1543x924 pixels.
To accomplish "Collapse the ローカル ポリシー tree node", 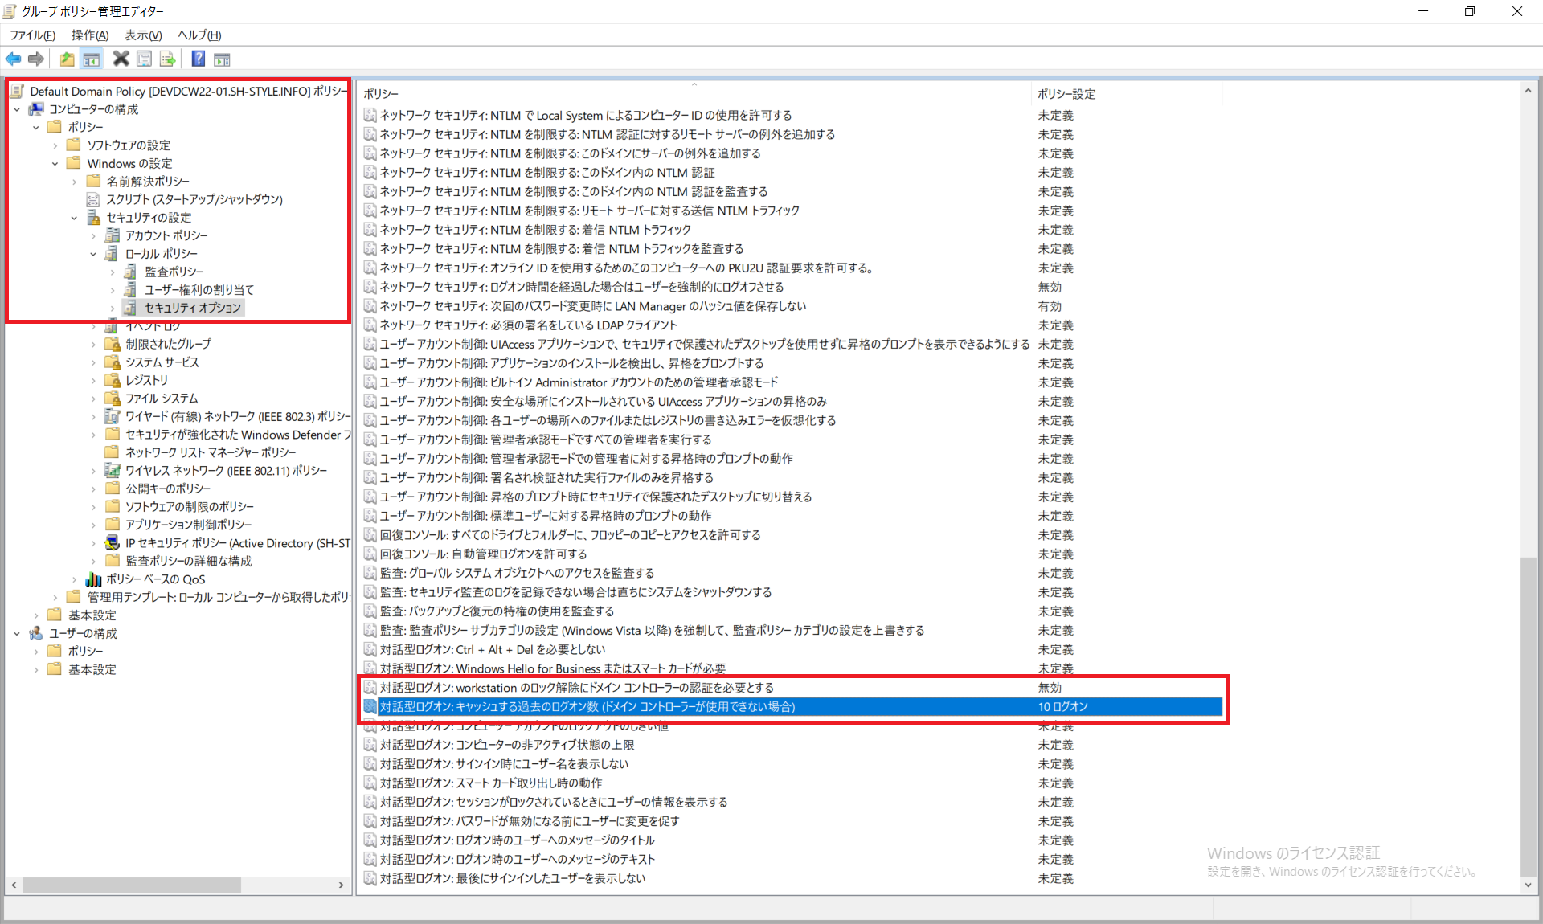I will [93, 254].
